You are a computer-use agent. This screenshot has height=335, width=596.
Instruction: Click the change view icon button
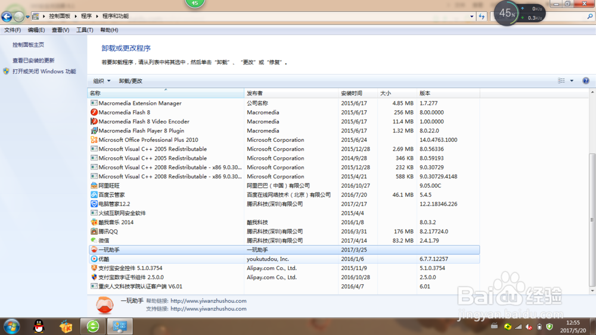coord(561,80)
